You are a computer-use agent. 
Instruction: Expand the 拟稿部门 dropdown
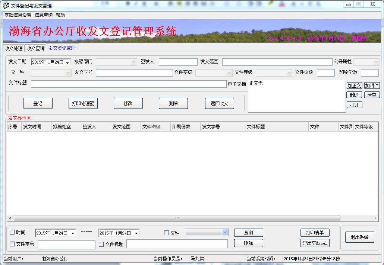[x=134, y=62]
